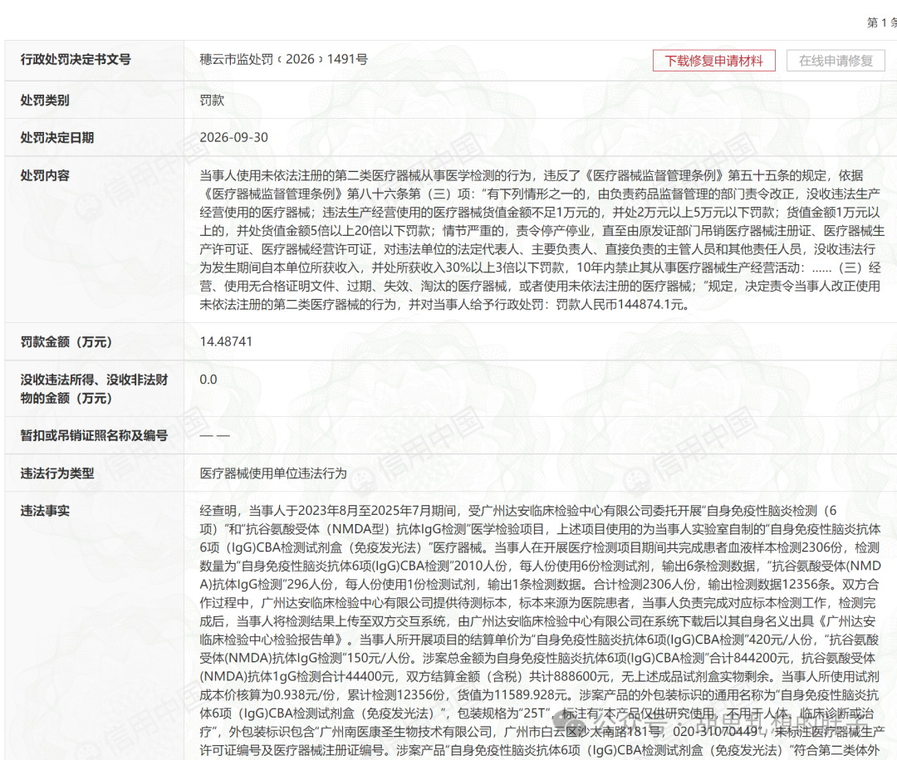This screenshot has width=897, height=760.
Task: Click the facts paragraph starting 经查明，当事人于2023年8月
Action: (542, 630)
